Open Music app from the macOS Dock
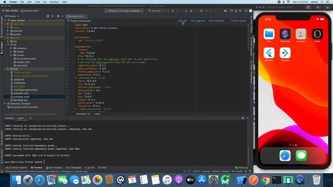 point(167,180)
